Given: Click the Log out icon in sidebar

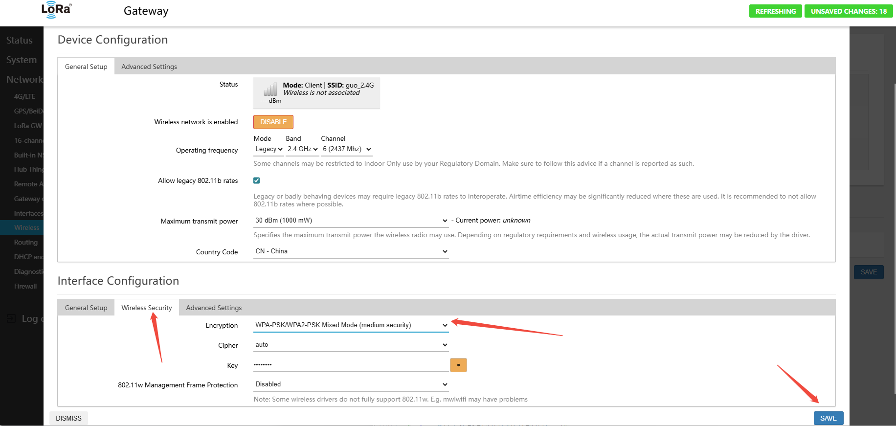Looking at the screenshot, I should click(11, 319).
